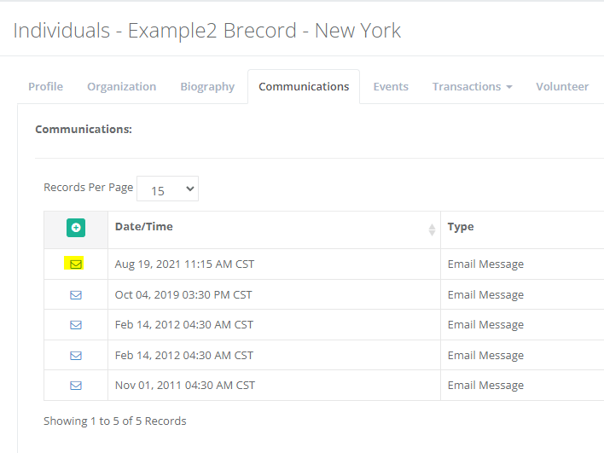Select the Oct 04, 2019 03:30 PM row

point(183,295)
